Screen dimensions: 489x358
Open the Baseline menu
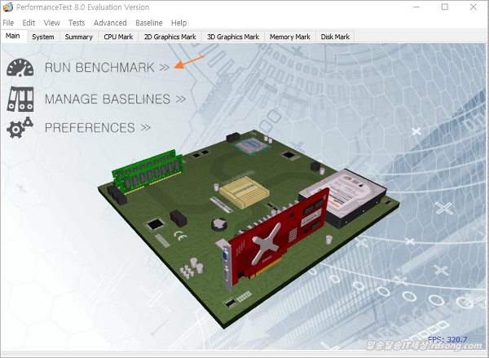point(148,23)
